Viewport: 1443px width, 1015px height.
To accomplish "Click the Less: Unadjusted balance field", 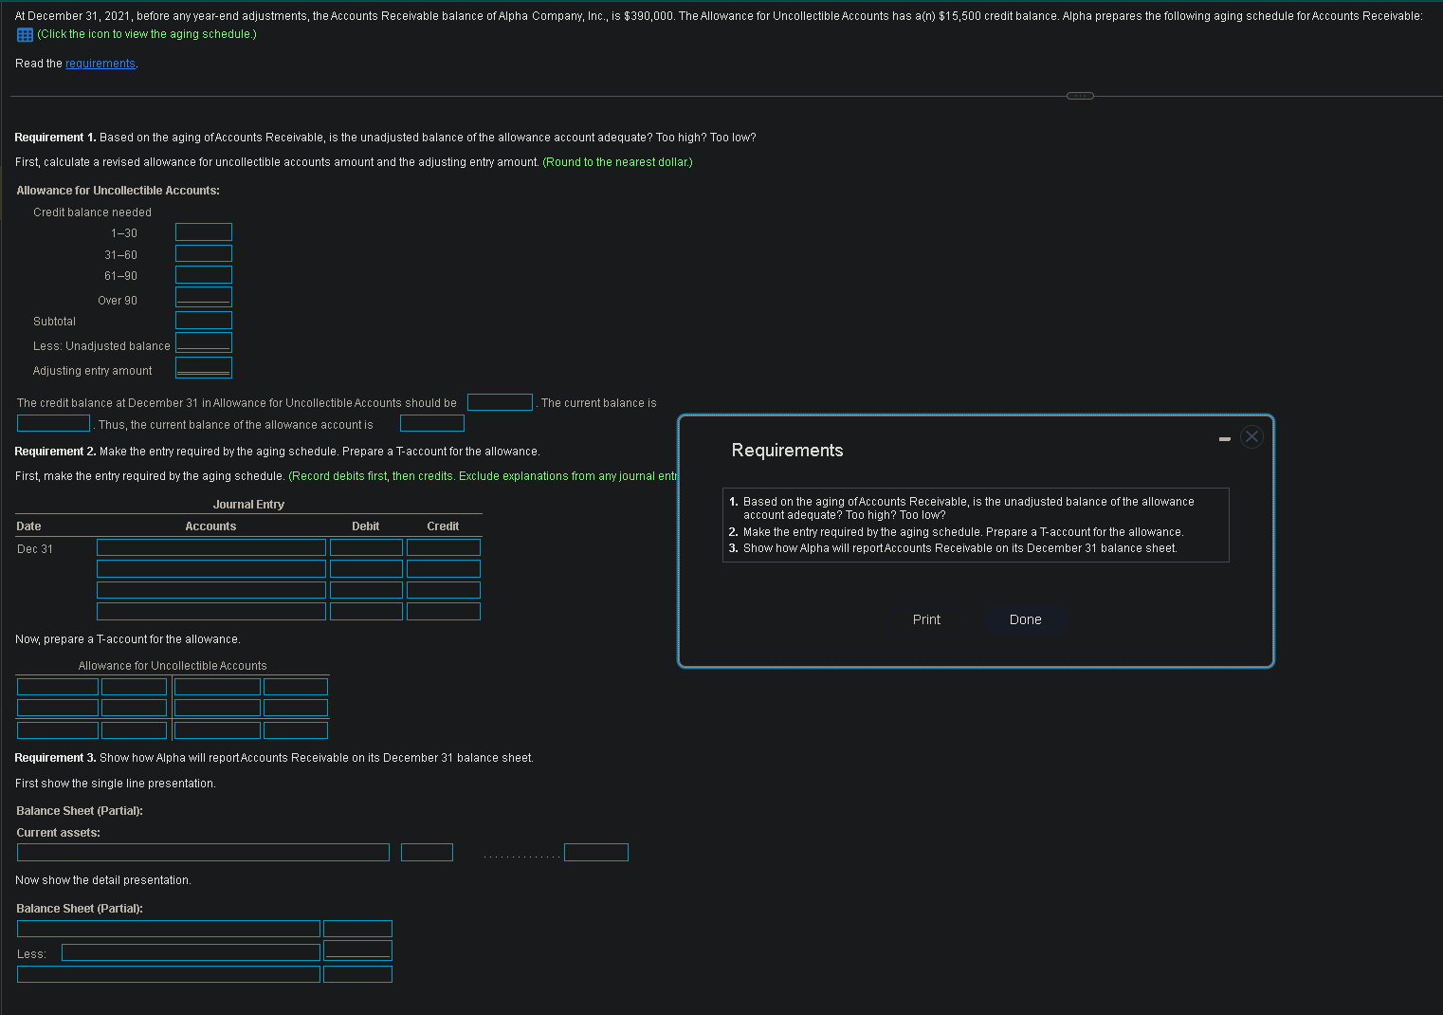I will (204, 342).
